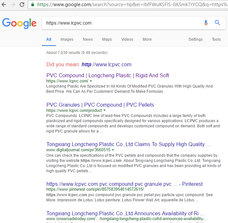Open the search Tools options
228x223 pixels.
[216, 39]
